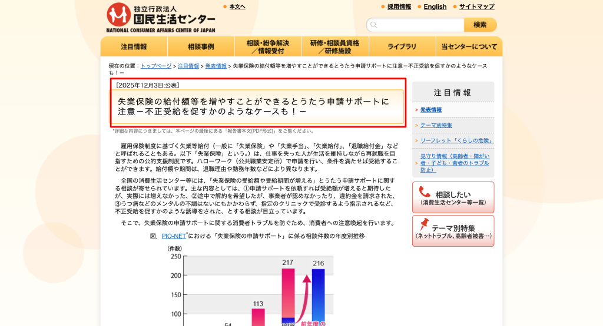The image size is (603, 326).
Task: Click the National Consumer Affairs Center logo
Action: (161, 18)
